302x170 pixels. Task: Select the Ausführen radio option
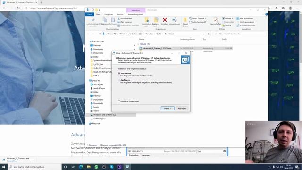(x=119, y=80)
